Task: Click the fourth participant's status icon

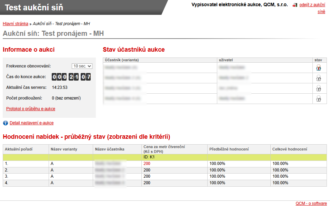Action: pyautogui.click(x=319, y=99)
